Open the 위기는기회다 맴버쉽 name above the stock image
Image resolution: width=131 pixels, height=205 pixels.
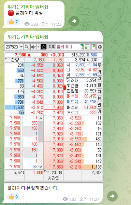coord(28,37)
